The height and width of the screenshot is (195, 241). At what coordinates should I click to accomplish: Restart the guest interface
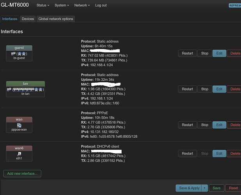point(187,53)
